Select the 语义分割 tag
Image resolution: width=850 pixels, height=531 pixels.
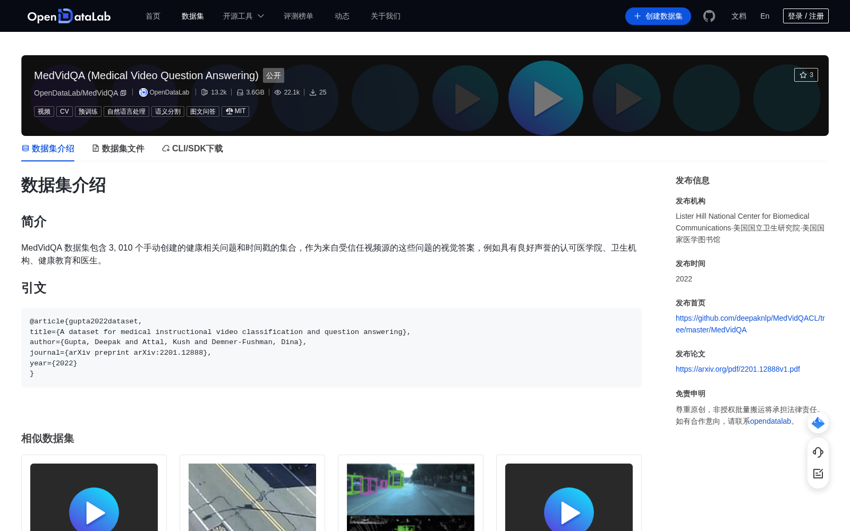pyautogui.click(x=168, y=112)
